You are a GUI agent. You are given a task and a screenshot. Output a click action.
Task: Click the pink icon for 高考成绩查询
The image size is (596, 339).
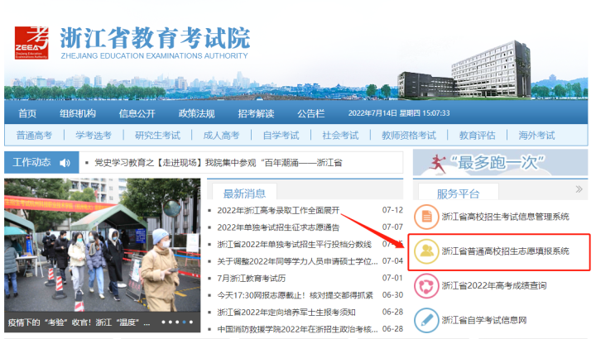(x=426, y=286)
